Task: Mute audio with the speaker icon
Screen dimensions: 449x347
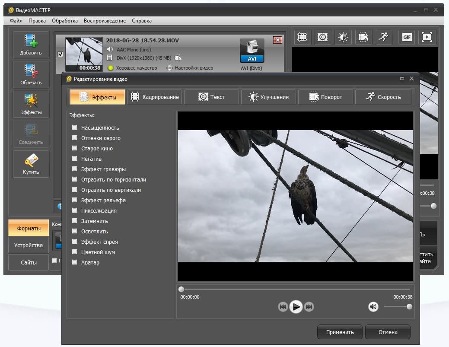Action: 373,307
